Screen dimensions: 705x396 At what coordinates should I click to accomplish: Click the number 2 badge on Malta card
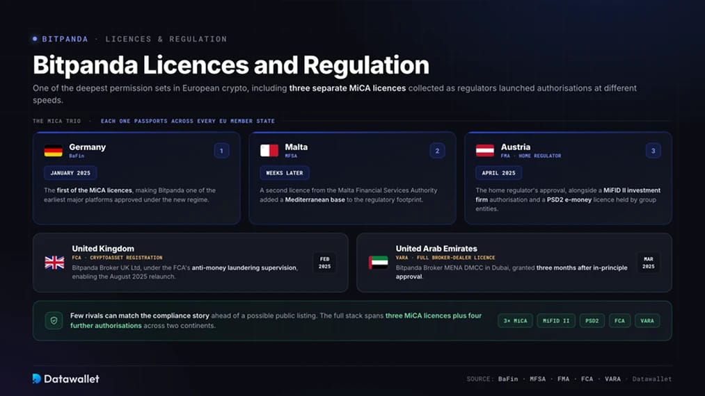(437, 151)
